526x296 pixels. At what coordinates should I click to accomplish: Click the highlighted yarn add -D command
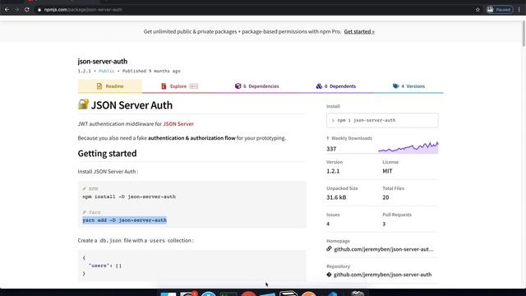click(x=124, y=220)
